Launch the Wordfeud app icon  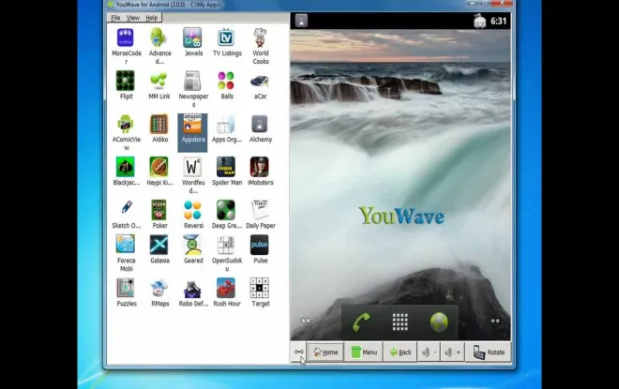coord(192,167)
